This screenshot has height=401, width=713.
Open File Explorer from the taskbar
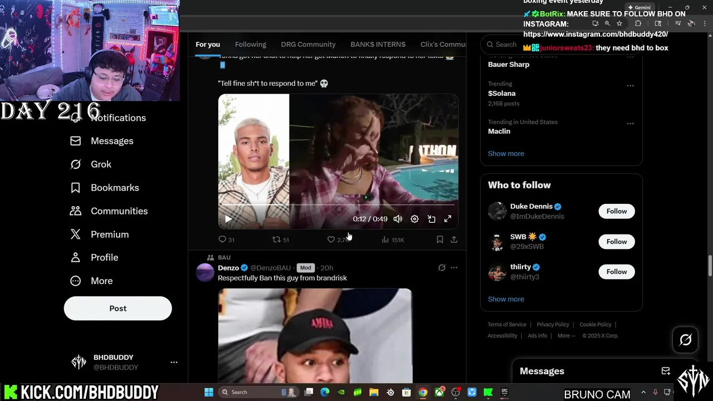(374, 392)
